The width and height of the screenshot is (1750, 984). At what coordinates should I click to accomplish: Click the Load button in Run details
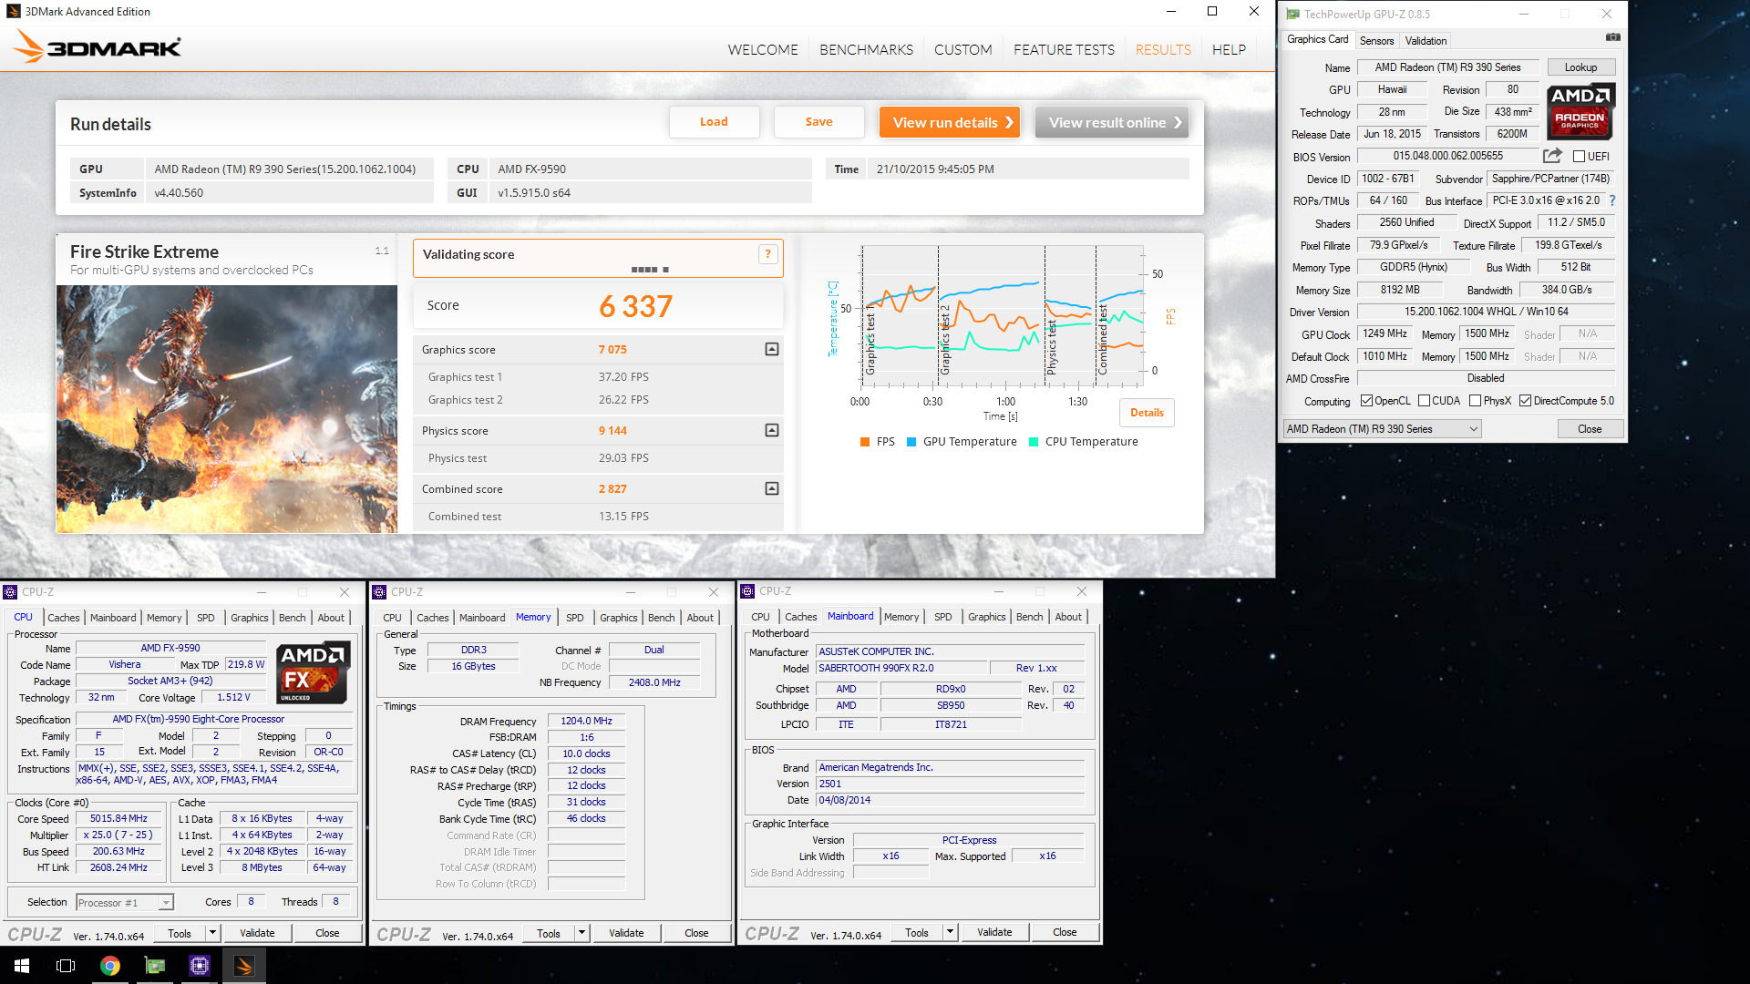coord(714,122)
